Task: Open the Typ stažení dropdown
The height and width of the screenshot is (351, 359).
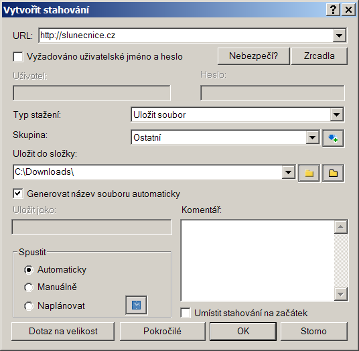Action: [x=336, y=115]
